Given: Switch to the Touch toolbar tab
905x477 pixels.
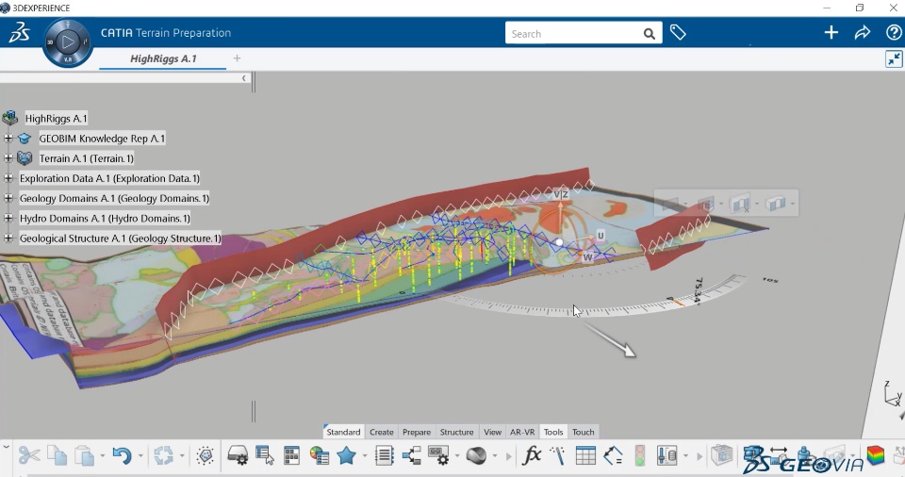Looking at the screenshot, I should click(583, 432).
